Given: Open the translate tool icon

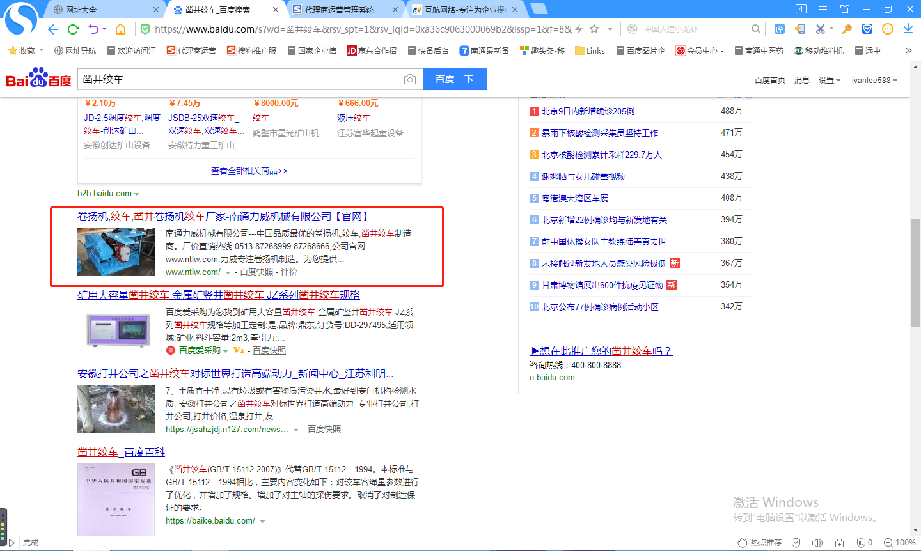Looking at the screenshot, I should click(x=780, y=29).
